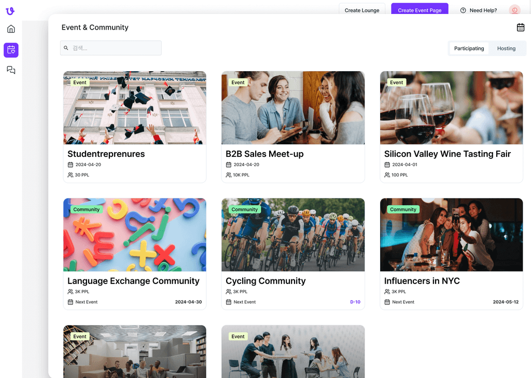Click the Event badge on Studentreprenures card
Image resolution: width=531 pixels, height=378 pixels.
(80, 82)
